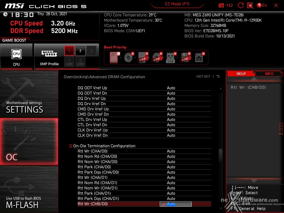Click Auto value for CLK Drv Vref Dn

[171, 135]
